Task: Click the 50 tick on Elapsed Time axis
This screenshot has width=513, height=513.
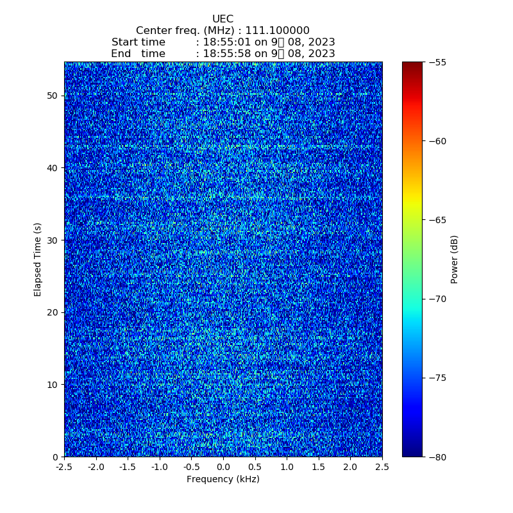Action: click(x=53, y=96)
